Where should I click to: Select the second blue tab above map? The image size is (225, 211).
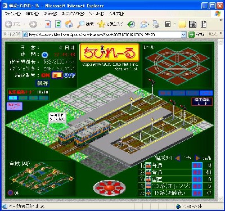point(179,93)
